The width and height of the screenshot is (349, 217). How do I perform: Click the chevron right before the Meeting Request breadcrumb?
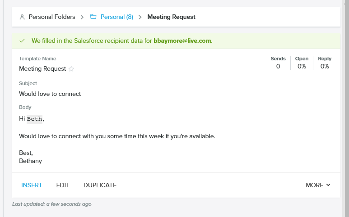click(140, 17)
